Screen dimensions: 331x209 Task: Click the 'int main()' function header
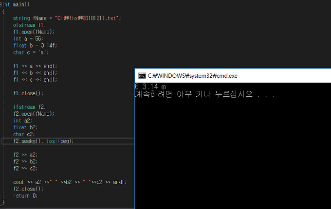coord(16,5)
